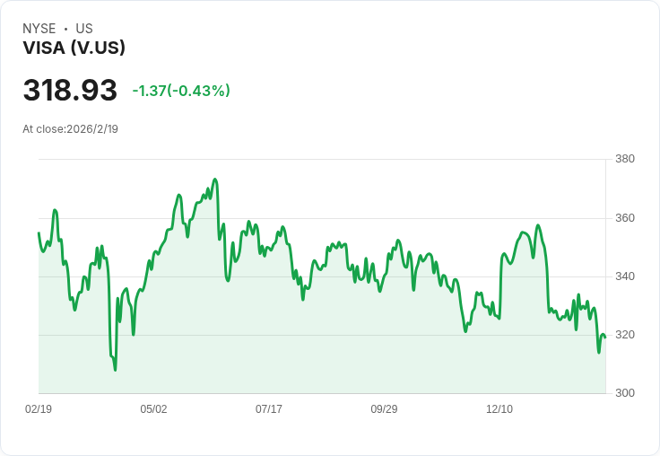Select the 09/29 date on x-axis
The width and height of the screenshot is (660, 456).
pyautogui.click(x=384, y=409)
